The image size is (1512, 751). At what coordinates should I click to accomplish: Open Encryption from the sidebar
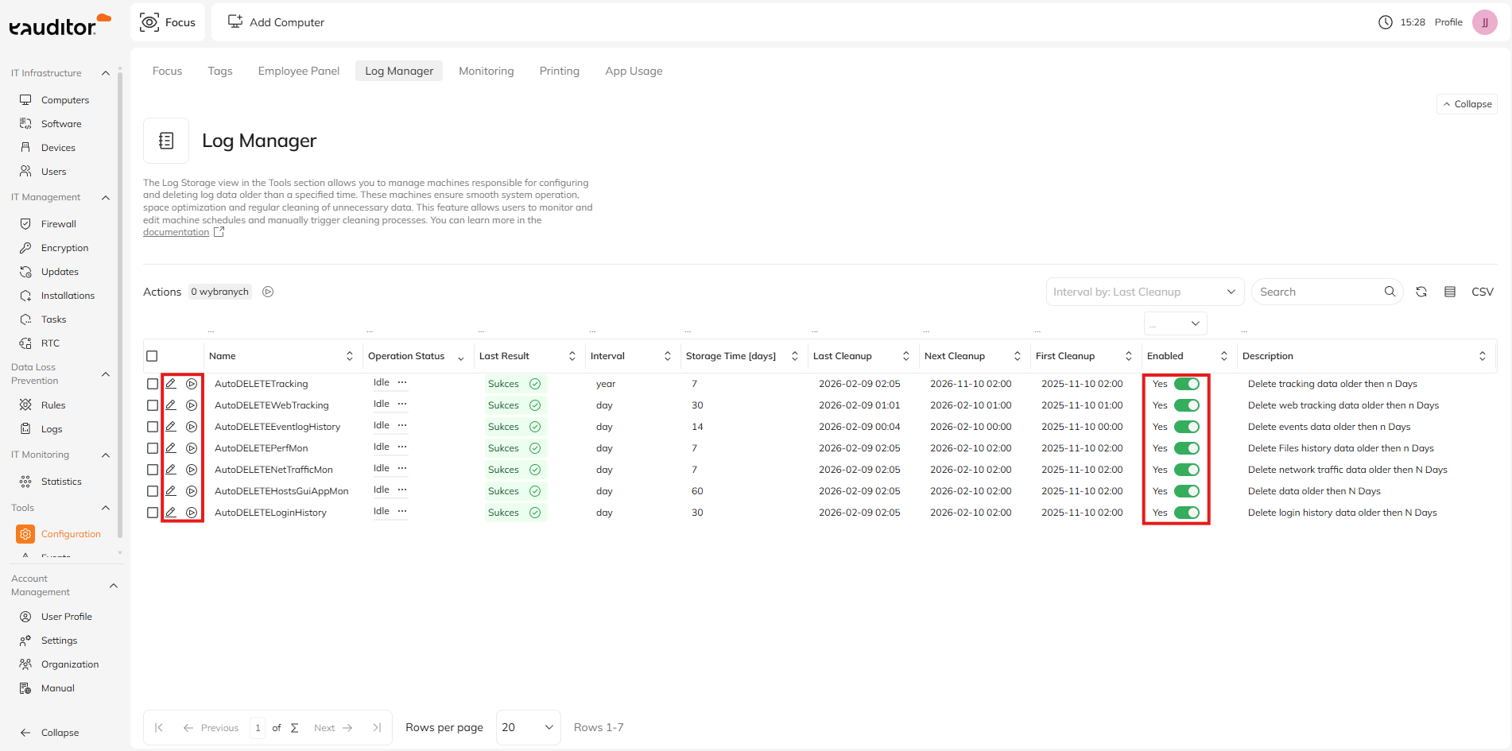point(64,248)
